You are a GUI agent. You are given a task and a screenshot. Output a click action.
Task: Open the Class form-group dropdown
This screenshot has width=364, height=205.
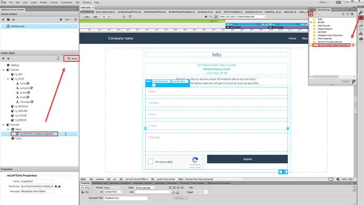[145, 188]
